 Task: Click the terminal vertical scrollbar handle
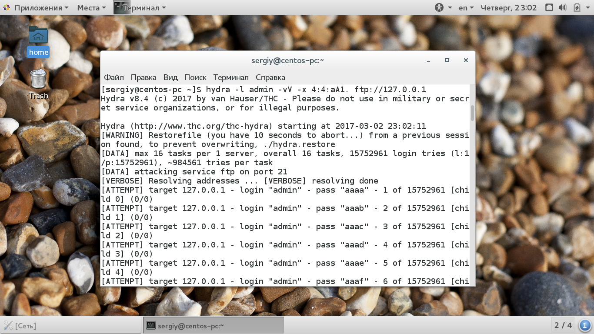click(x=472, y=112)
